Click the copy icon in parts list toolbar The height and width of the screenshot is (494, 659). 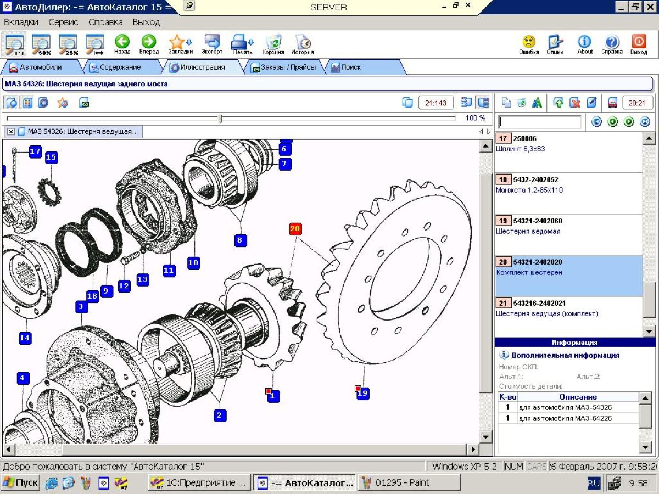pos(507,103)
